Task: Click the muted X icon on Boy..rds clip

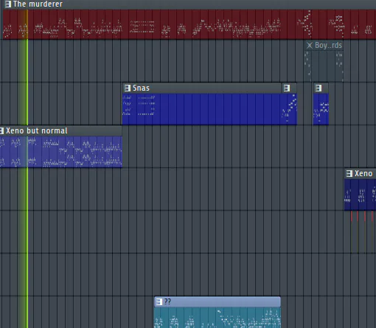Action: pyautogui.click(x=310, y=45)
